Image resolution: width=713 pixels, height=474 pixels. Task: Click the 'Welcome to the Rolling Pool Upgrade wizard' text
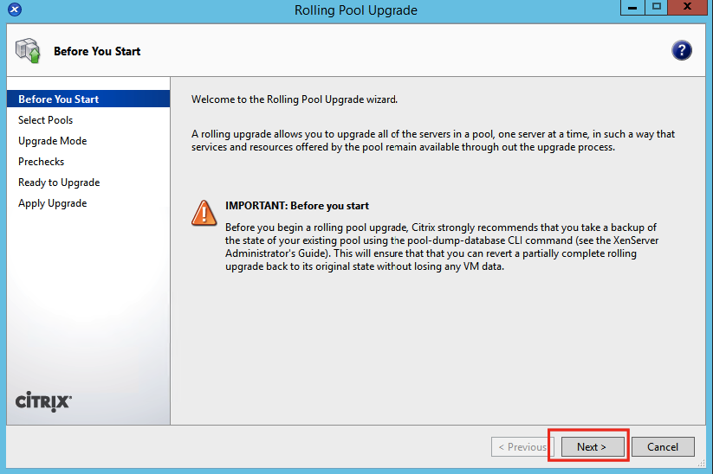pos(295,99)
